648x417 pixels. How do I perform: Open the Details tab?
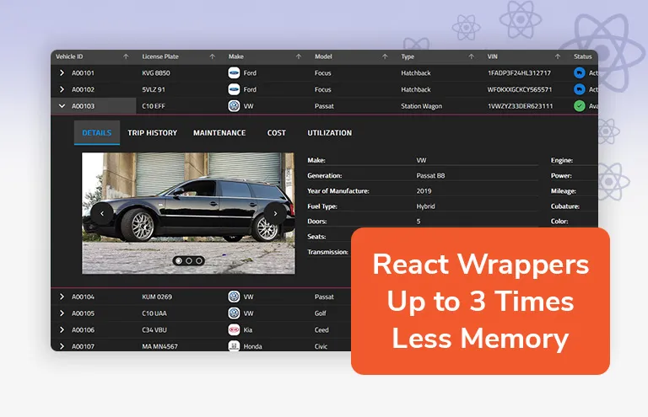point(97,133)
